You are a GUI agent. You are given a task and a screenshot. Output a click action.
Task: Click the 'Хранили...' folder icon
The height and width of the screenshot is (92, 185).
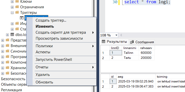coord(7,67)
